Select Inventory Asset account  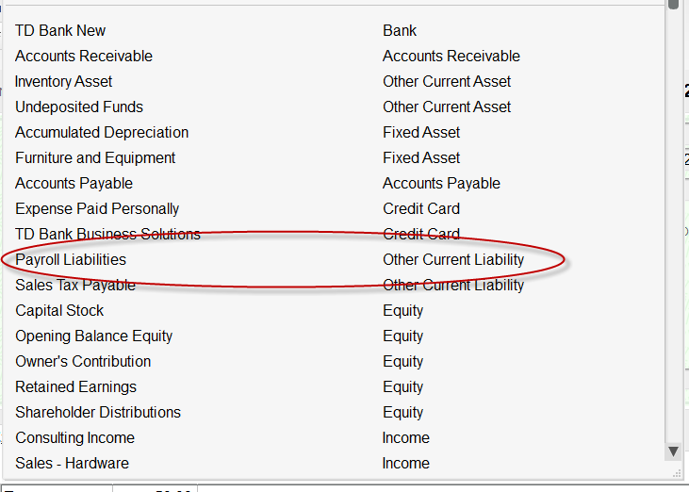pos(64,82)
